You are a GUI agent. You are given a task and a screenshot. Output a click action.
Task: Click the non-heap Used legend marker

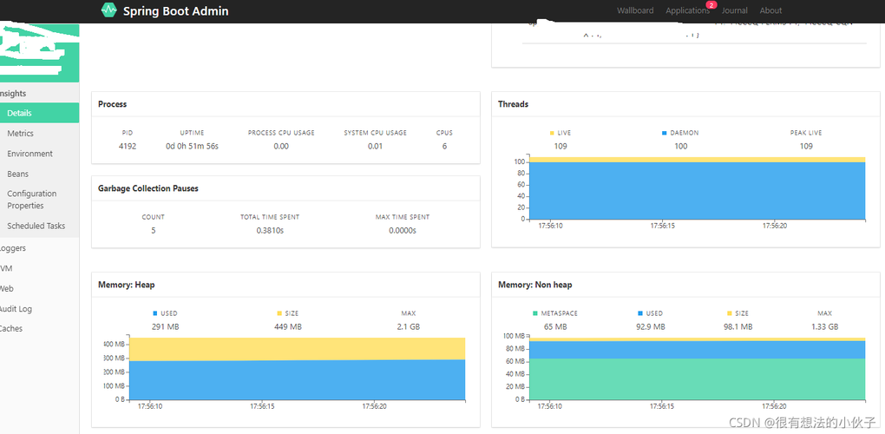640,313
